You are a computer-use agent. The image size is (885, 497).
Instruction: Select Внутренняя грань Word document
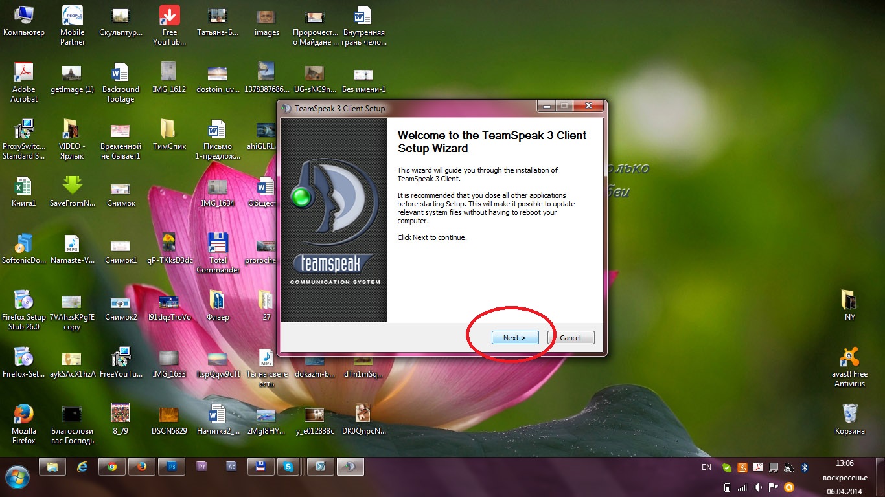coord(363,25)
